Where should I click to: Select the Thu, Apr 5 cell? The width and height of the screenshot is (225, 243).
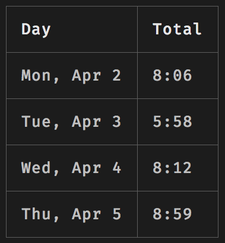pyautogui.click(x=72, y=215)
